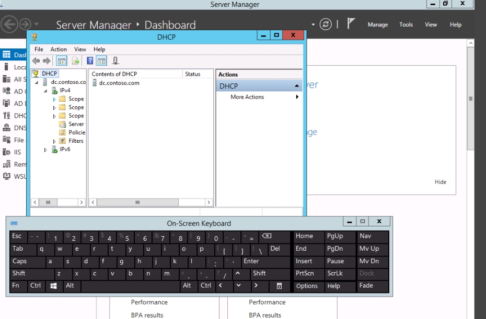Go back with Server Manager's round back arrow
Viewport: 486px width, 319px height.
[9, 24]
